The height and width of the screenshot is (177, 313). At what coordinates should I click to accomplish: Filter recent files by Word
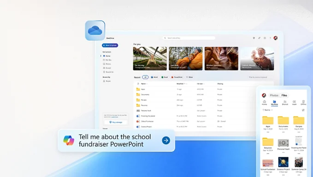click(154, 77)
